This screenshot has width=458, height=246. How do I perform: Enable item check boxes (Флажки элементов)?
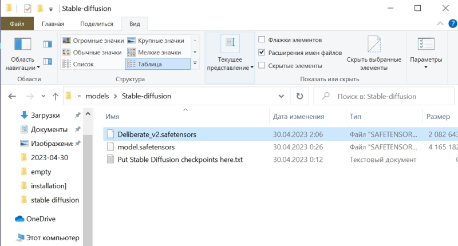(x=262, y=40)
